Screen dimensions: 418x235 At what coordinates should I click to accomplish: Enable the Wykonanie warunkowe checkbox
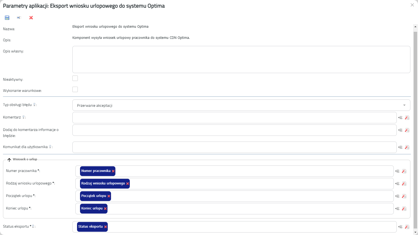click(75, 89)
